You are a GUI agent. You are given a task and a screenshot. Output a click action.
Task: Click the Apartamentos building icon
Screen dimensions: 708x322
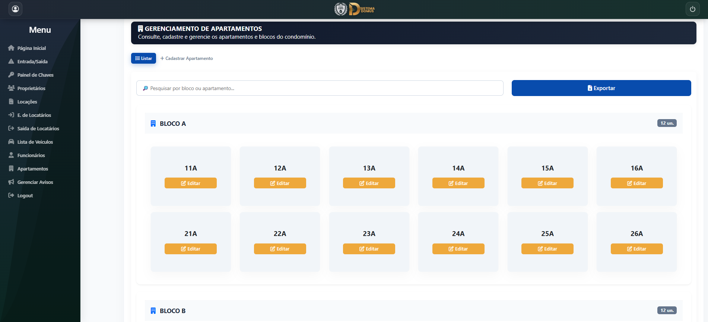pyautogui.click(x=11, y=169)
